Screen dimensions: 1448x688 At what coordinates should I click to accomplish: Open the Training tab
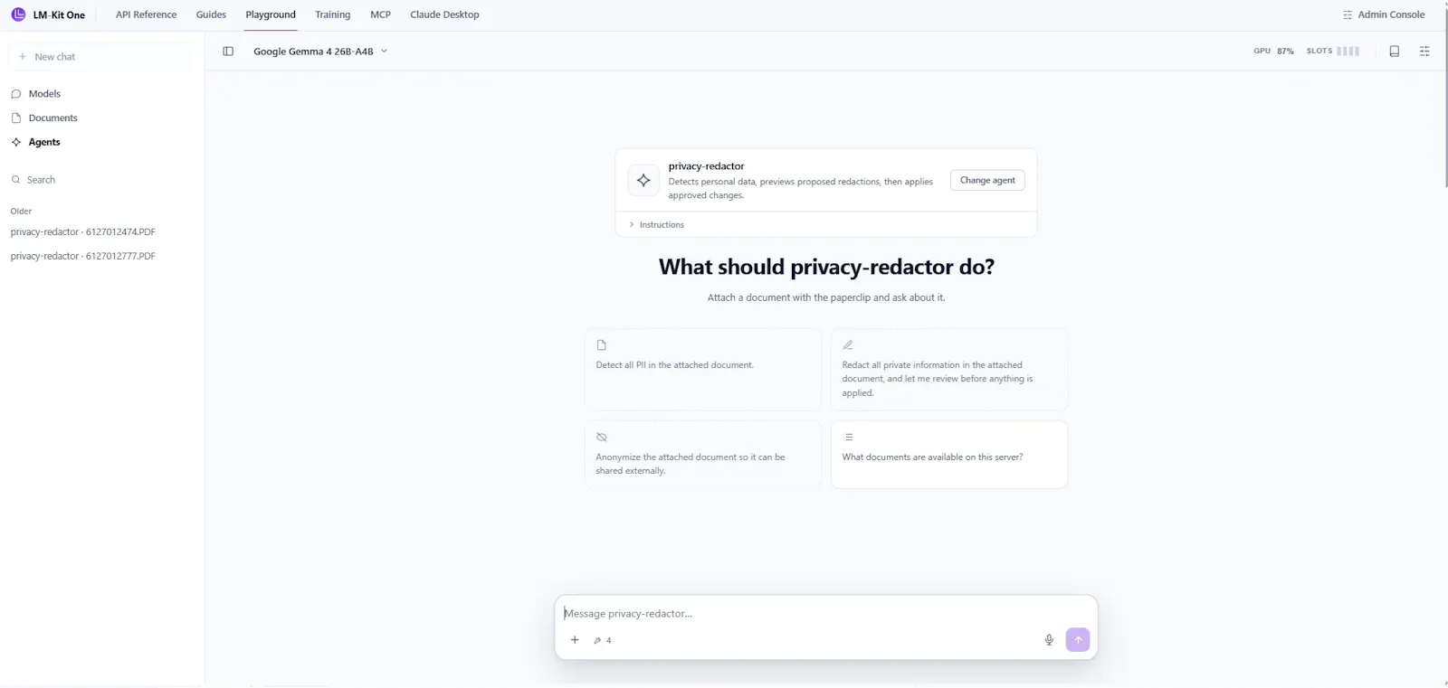click(x=333, y=14)
